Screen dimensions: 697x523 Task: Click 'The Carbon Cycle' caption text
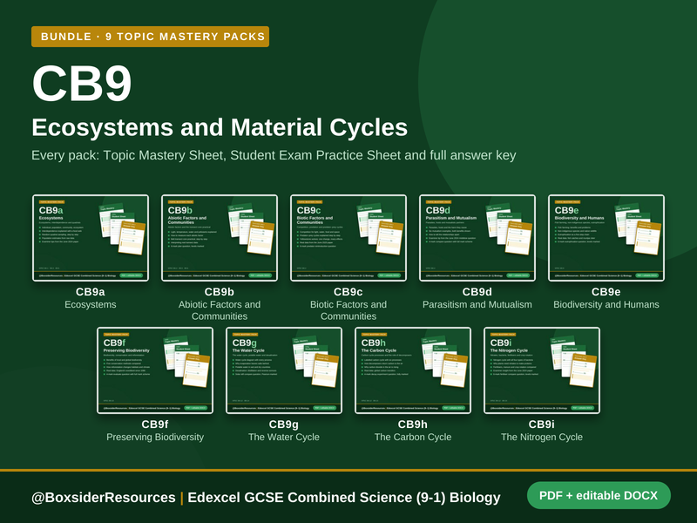[x=413, y=438]
